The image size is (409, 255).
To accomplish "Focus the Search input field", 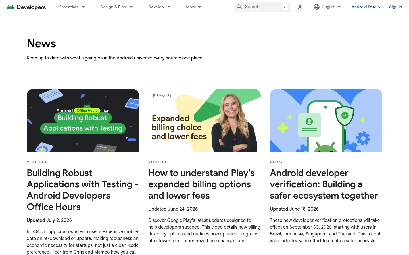I will click(x=262, y=7).
